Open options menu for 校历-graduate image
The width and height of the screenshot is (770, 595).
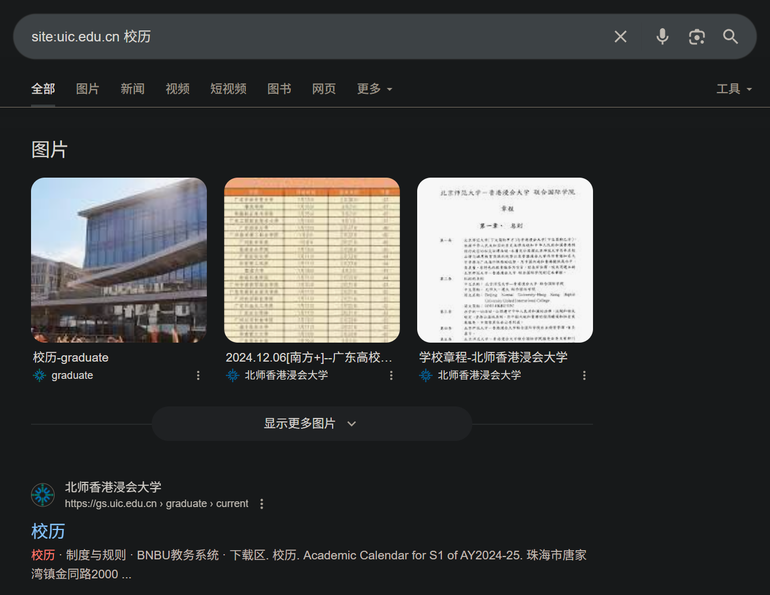coord(198,375)
